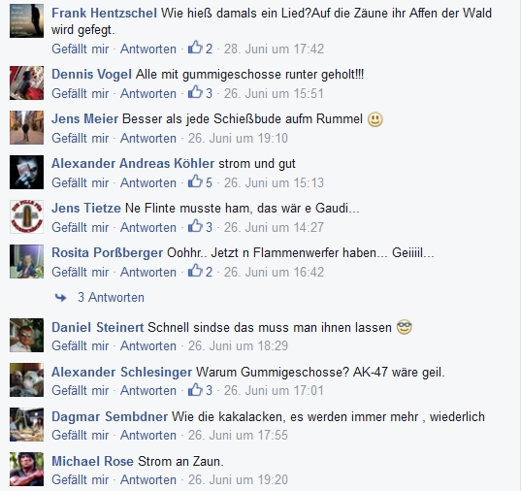This screenshot has height=491, width=521.
Task: Like Jens Meier's comment via Gefällt mir
Action: tap(81, 138)
